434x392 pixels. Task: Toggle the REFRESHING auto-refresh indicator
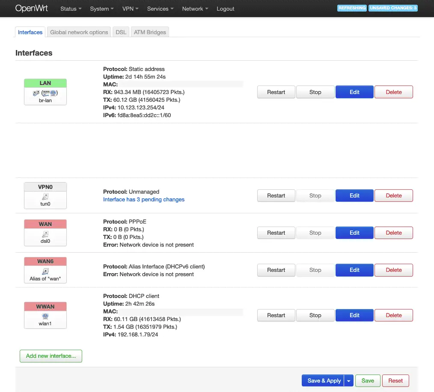(352, 8)
